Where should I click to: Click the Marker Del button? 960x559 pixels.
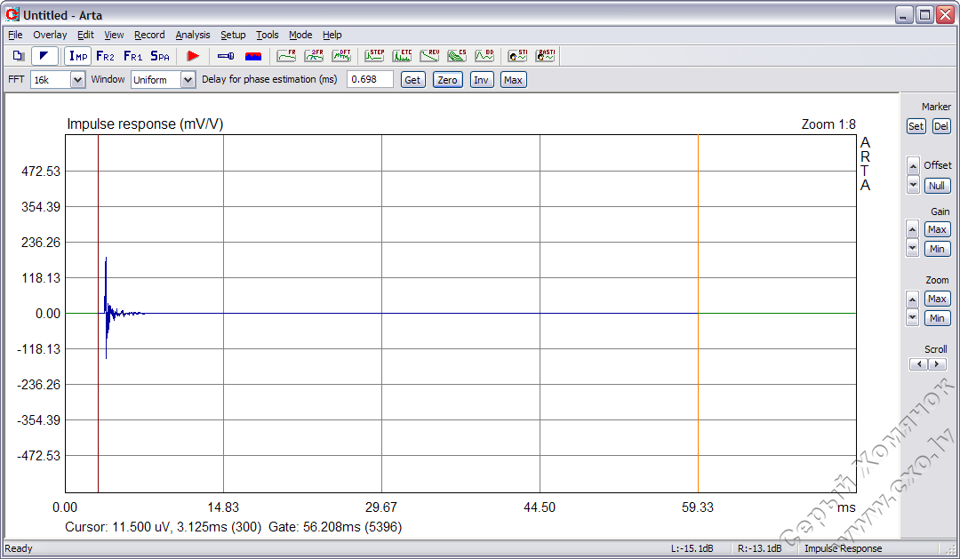tap(941, 127)
